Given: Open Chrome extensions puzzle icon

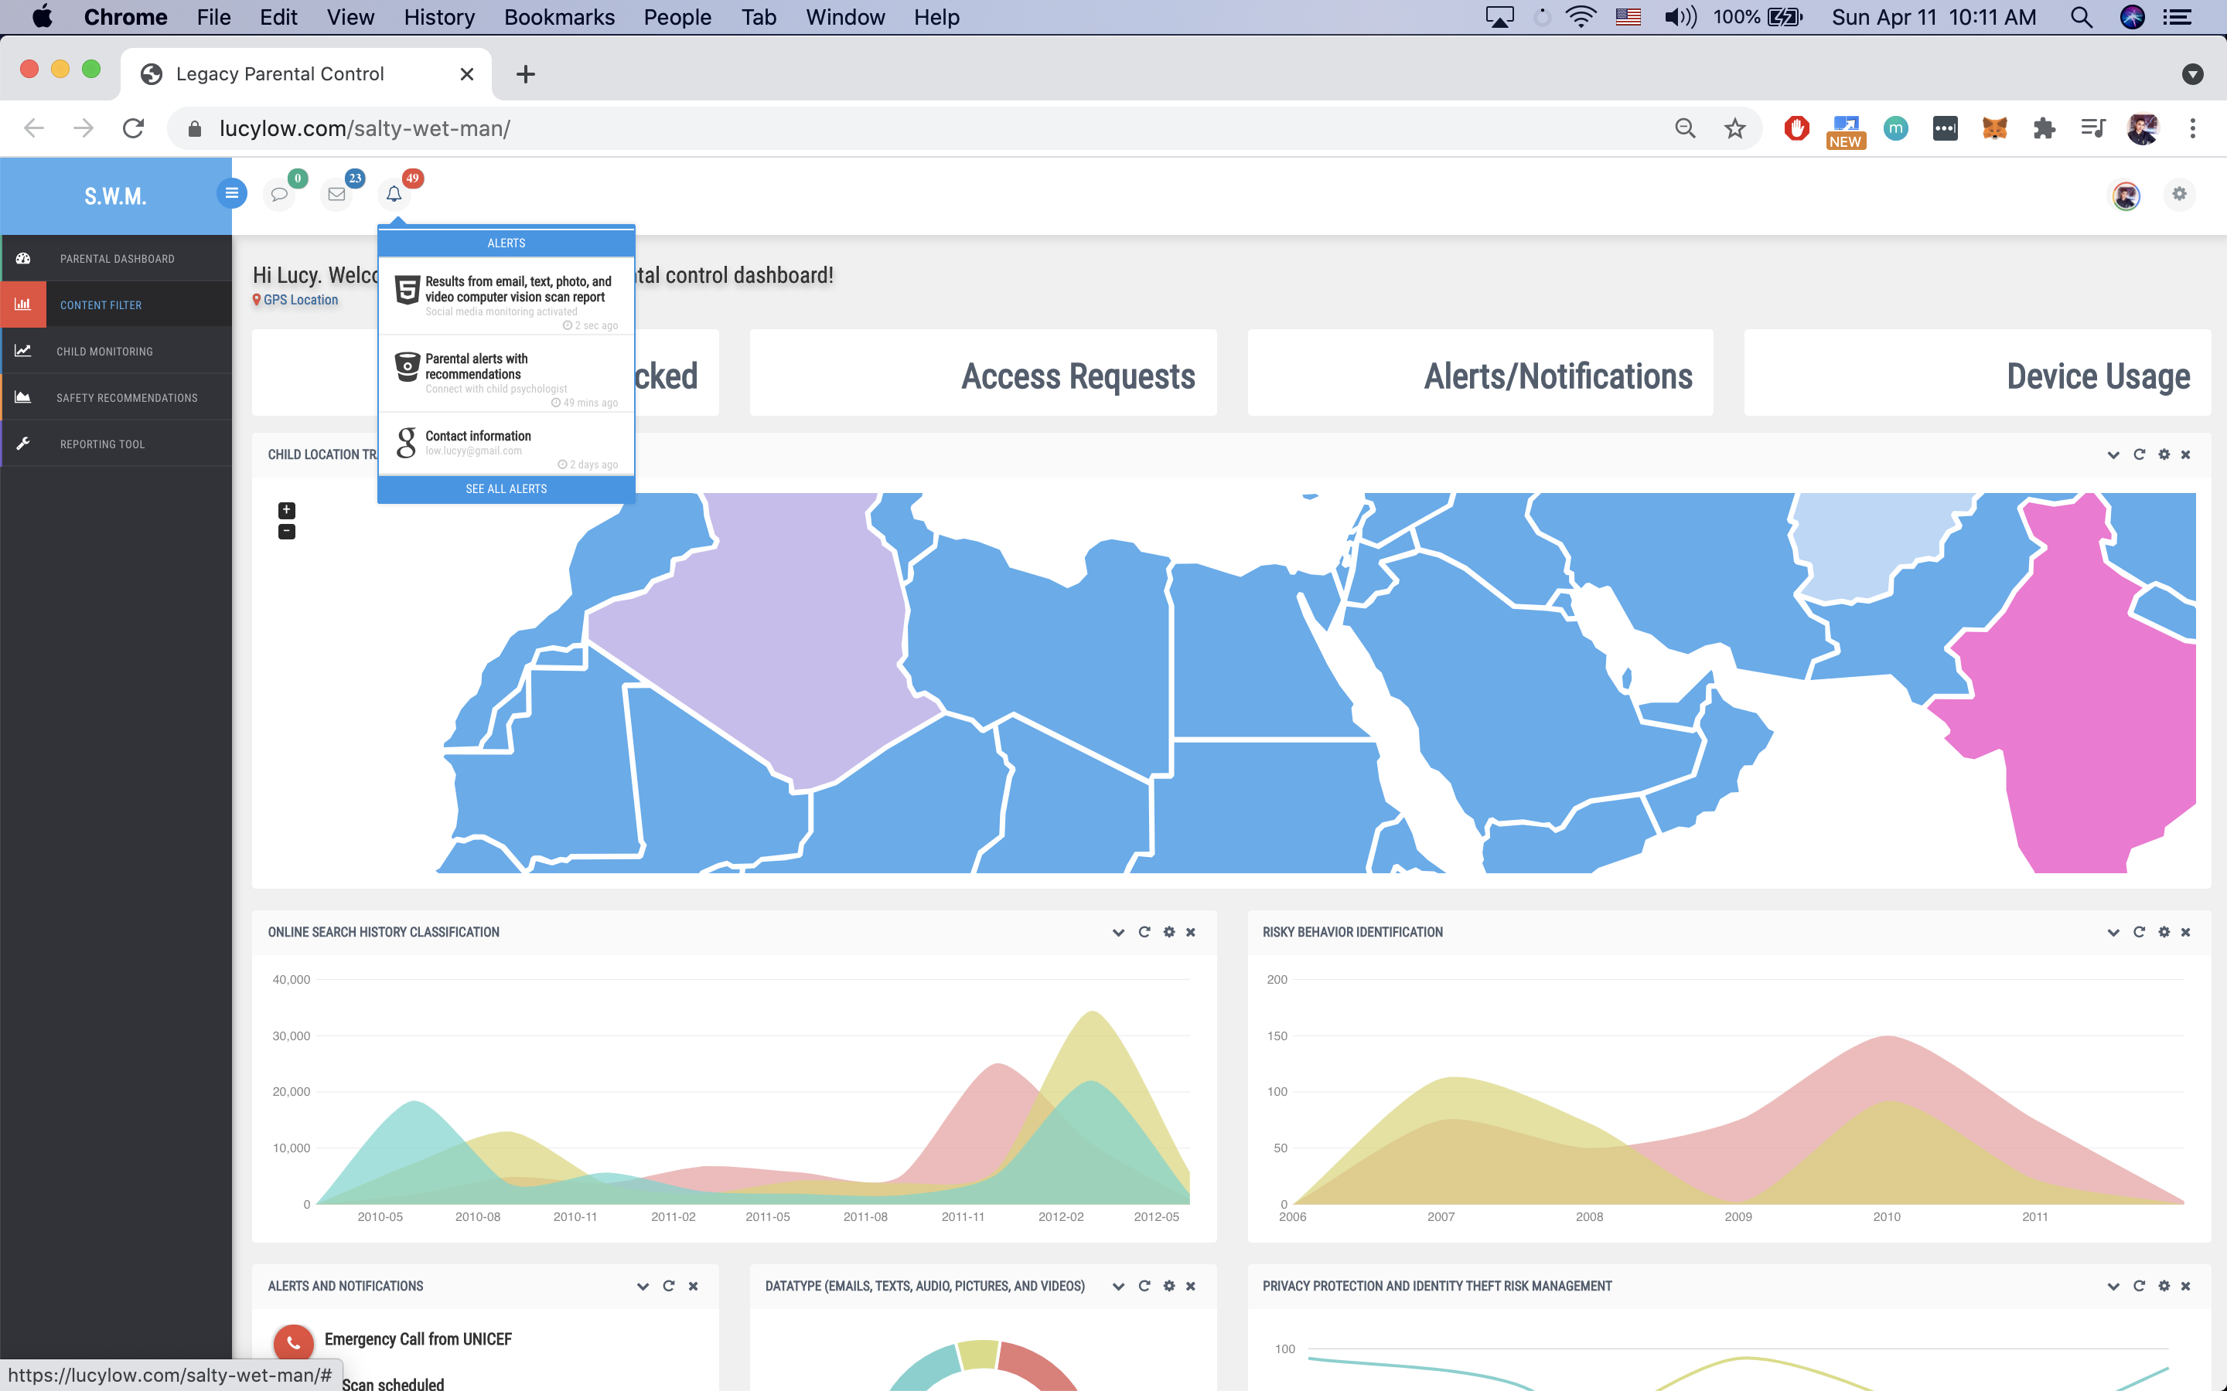Looking at the screenshot, I should [2044, 128].
